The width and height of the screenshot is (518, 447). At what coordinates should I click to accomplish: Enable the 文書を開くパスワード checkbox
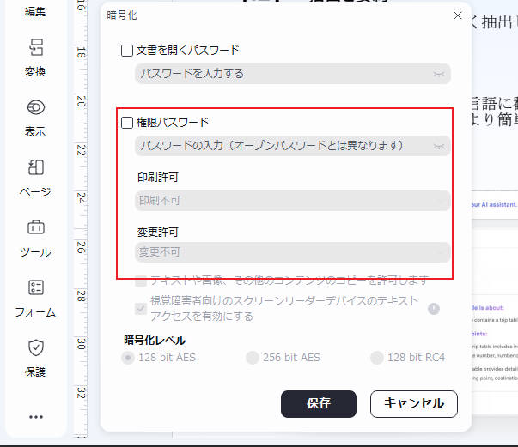coord(127,51)
